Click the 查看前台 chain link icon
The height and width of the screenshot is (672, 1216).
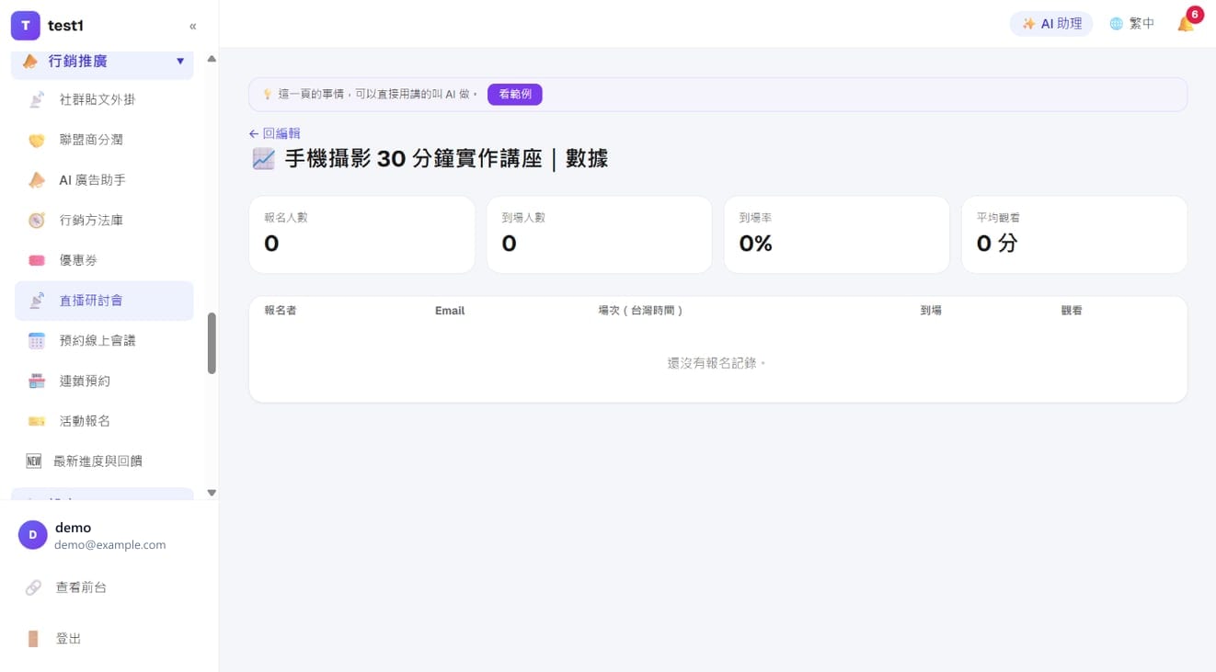(x=33, y=587)
